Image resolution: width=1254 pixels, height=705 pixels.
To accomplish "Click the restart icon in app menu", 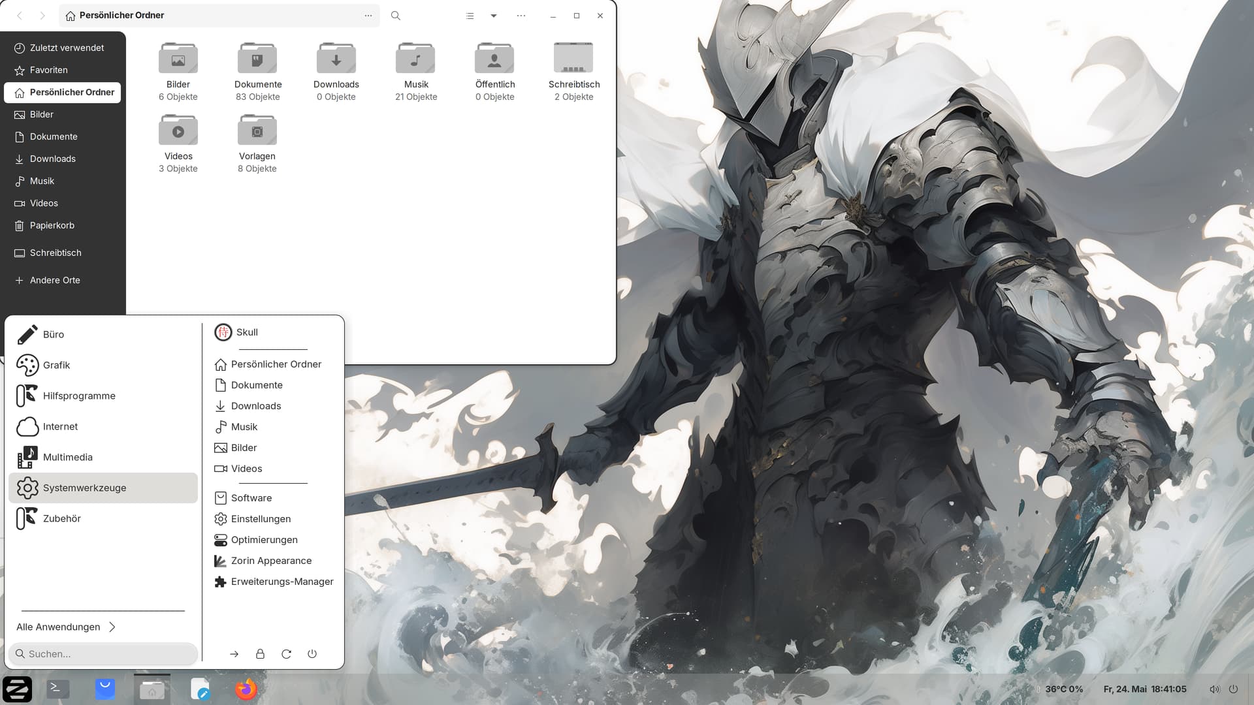I will click(286, 654).
